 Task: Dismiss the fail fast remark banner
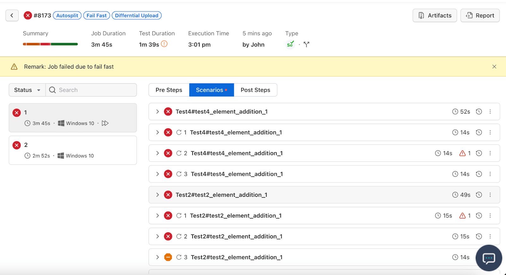coord(494,67)
